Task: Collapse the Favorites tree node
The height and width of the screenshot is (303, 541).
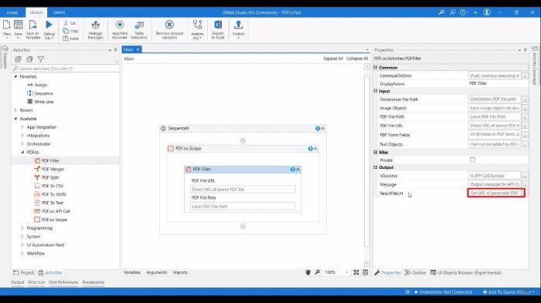Action: point(15,76)
